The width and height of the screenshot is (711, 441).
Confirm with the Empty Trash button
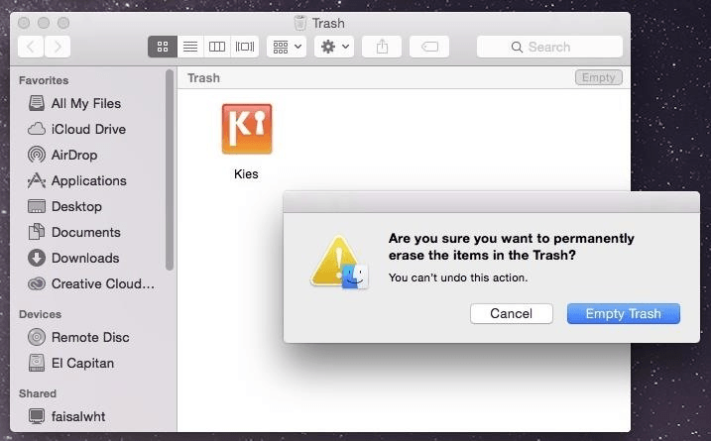pos(623,313)
